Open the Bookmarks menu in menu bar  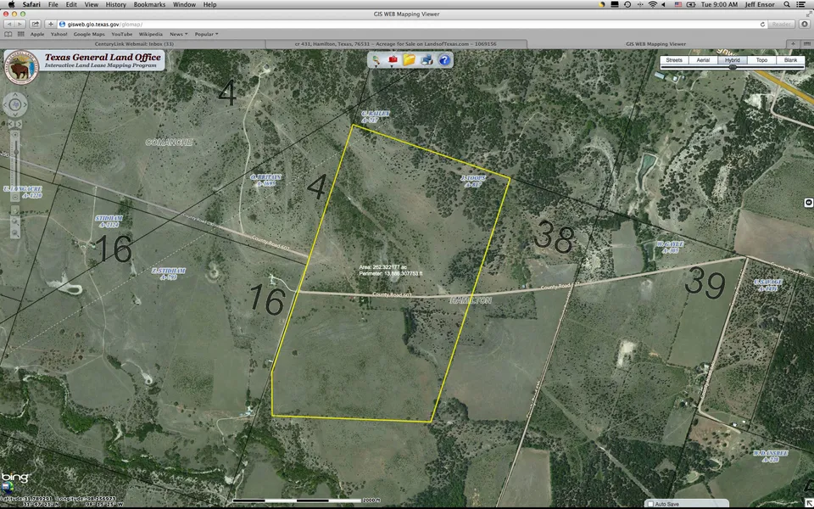pos(148,4)
